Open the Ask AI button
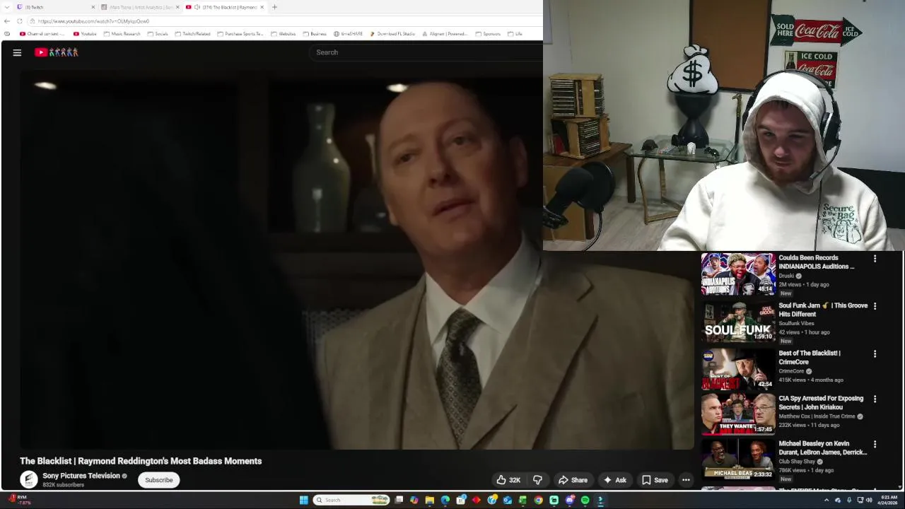Viewport: 905px width, 509px height. click(x=614, y=480)
